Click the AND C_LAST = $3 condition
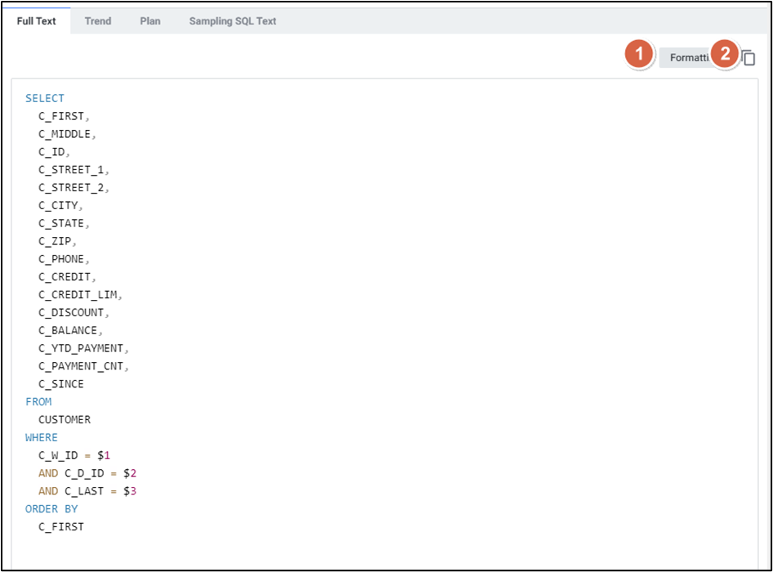 point(88,491)
